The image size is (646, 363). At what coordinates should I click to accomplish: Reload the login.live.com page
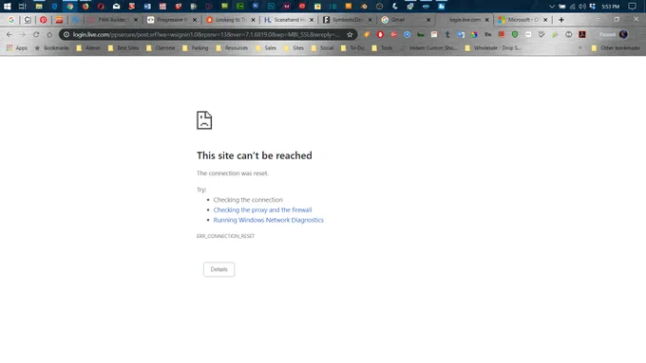(x=36, y=34)
